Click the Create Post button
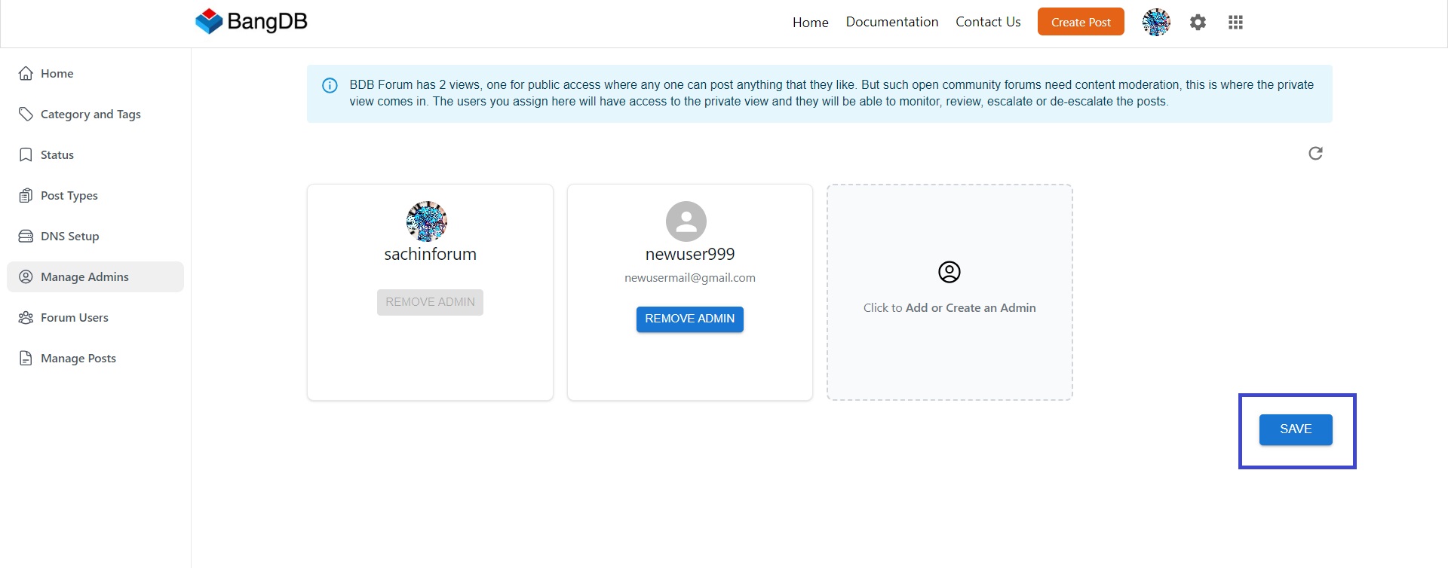The height and width of the screenshot is (568, 1448). 1081,22
